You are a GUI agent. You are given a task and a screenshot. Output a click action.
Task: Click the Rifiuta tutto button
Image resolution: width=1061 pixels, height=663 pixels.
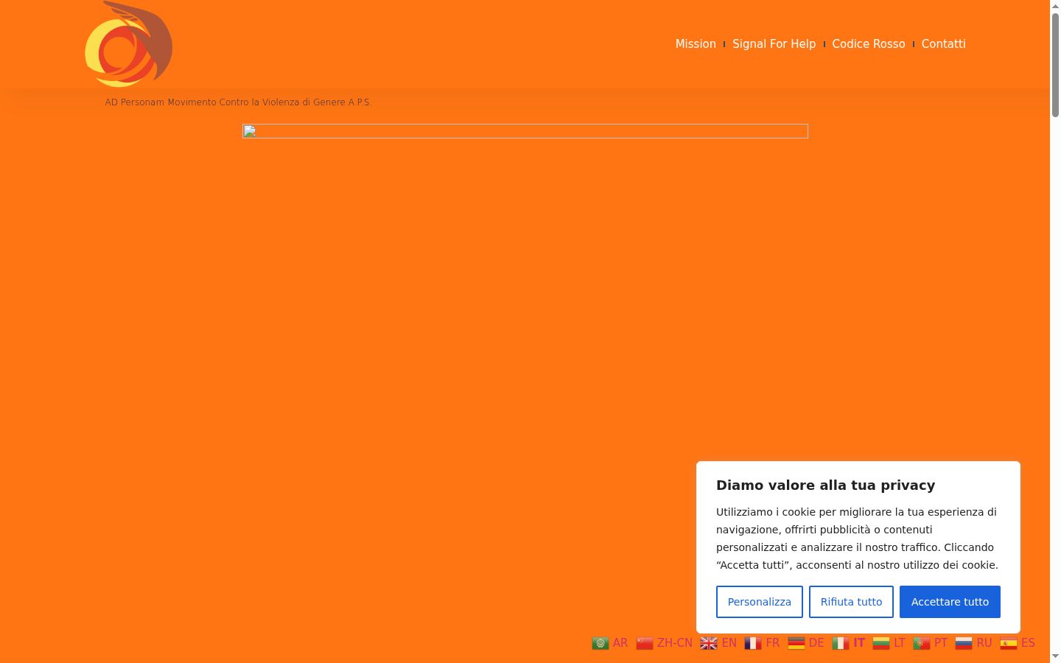click(851, 602)
